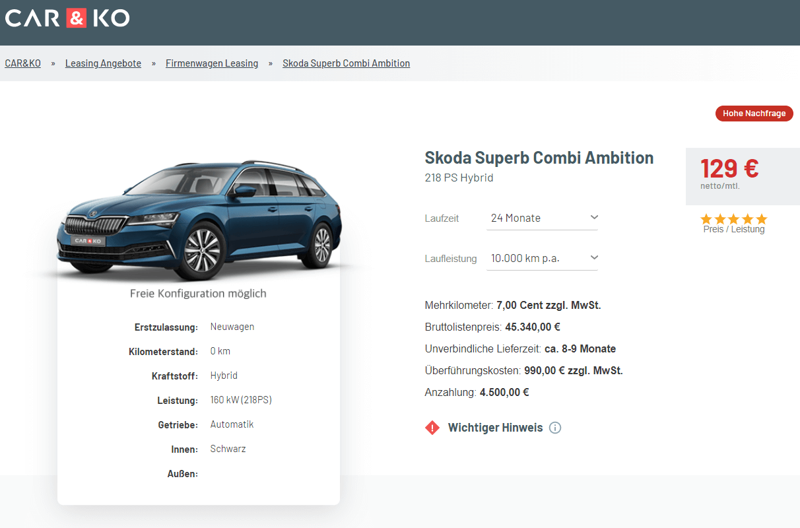Click the Wichtiger Hinweis label

click(495, 428)
